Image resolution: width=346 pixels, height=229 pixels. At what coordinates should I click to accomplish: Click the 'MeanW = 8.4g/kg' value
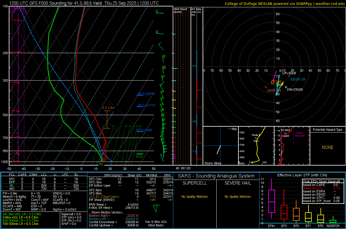pyautogui.click(x=14, y=197)
